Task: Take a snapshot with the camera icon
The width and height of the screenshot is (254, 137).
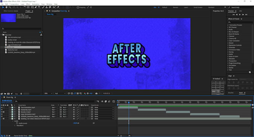Action: pos(96,93)
